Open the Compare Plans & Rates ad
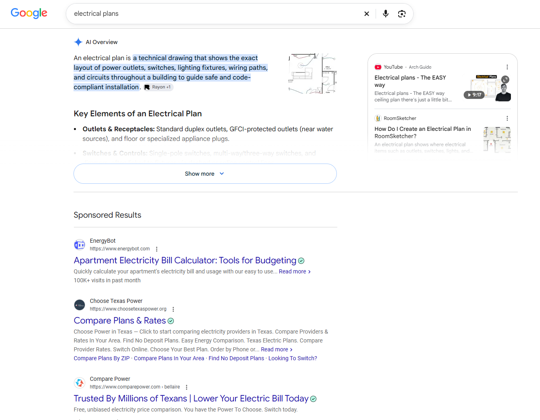The image size is (540, 420). (120, 321)
